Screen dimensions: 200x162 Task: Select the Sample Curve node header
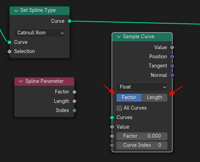pyautogui.click(x=142, y=37)
